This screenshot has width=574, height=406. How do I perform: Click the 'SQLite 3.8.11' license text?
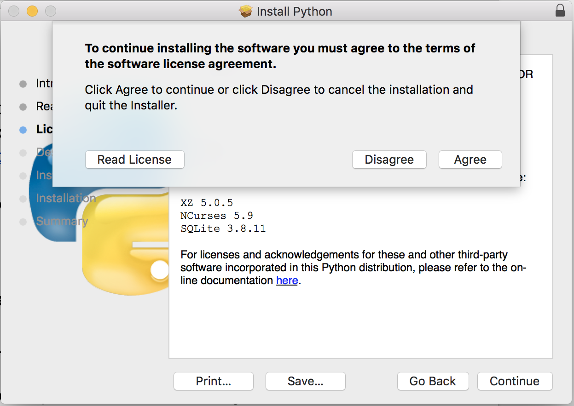pos(223,228)
